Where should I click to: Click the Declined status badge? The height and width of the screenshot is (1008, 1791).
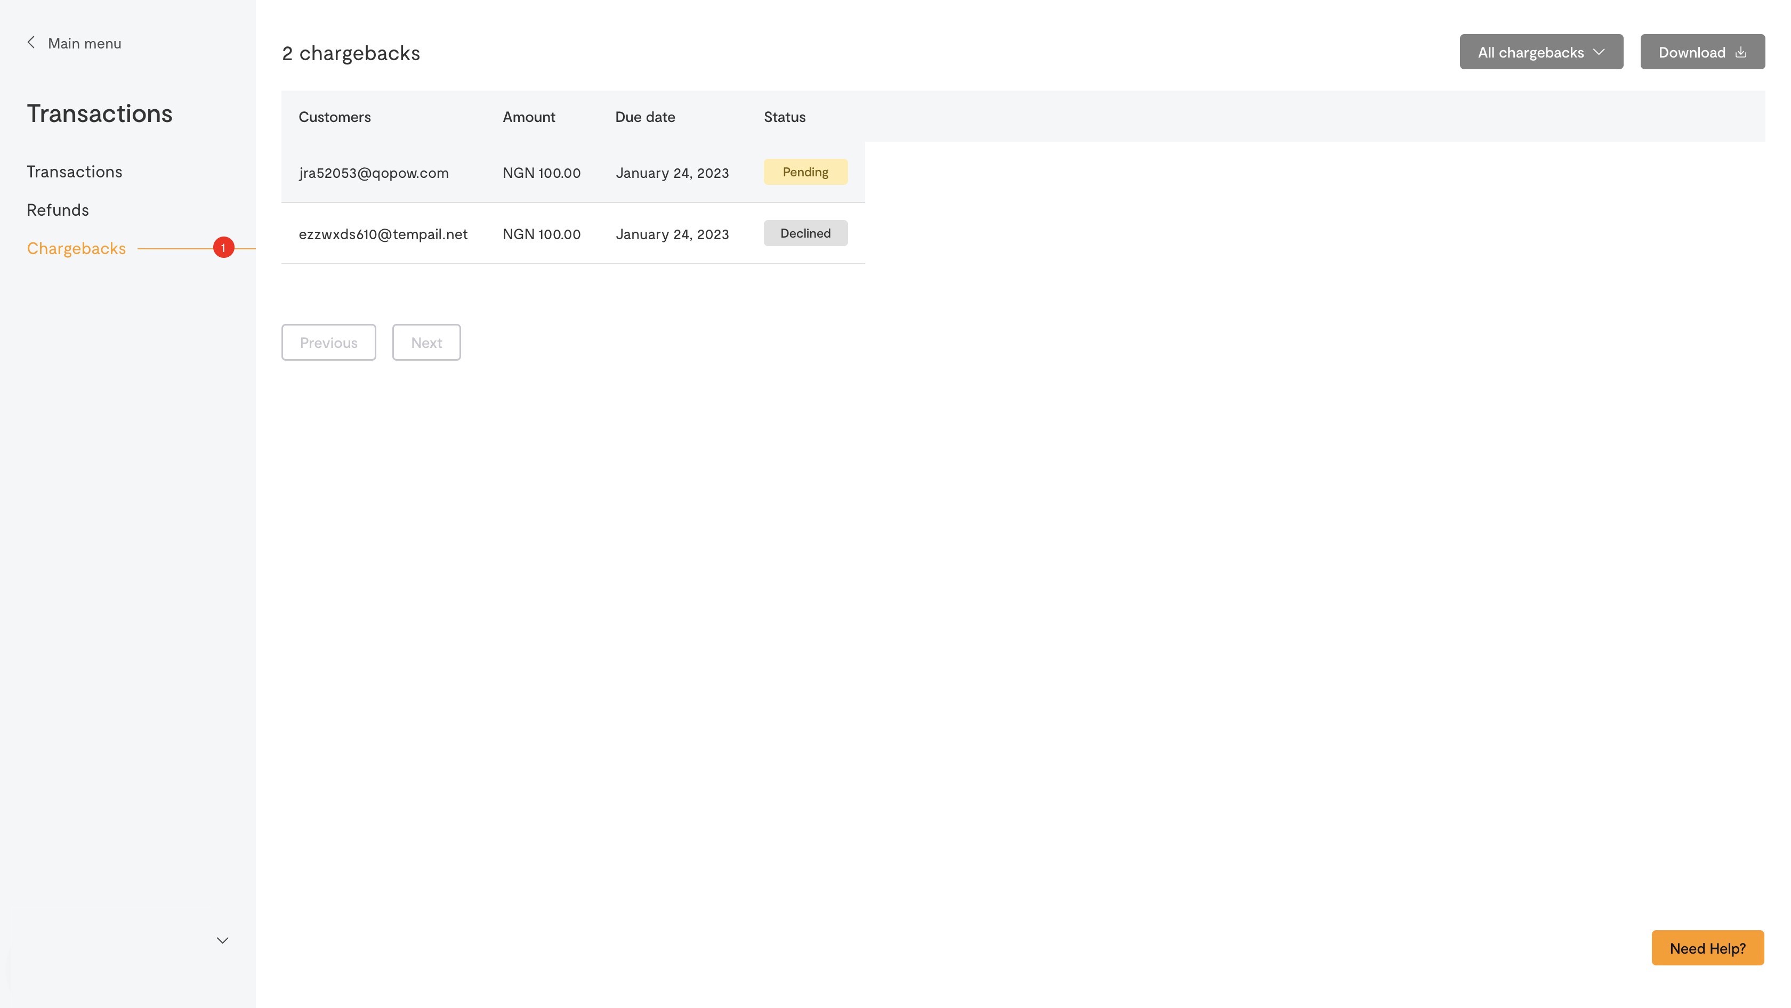coord(805,233)
